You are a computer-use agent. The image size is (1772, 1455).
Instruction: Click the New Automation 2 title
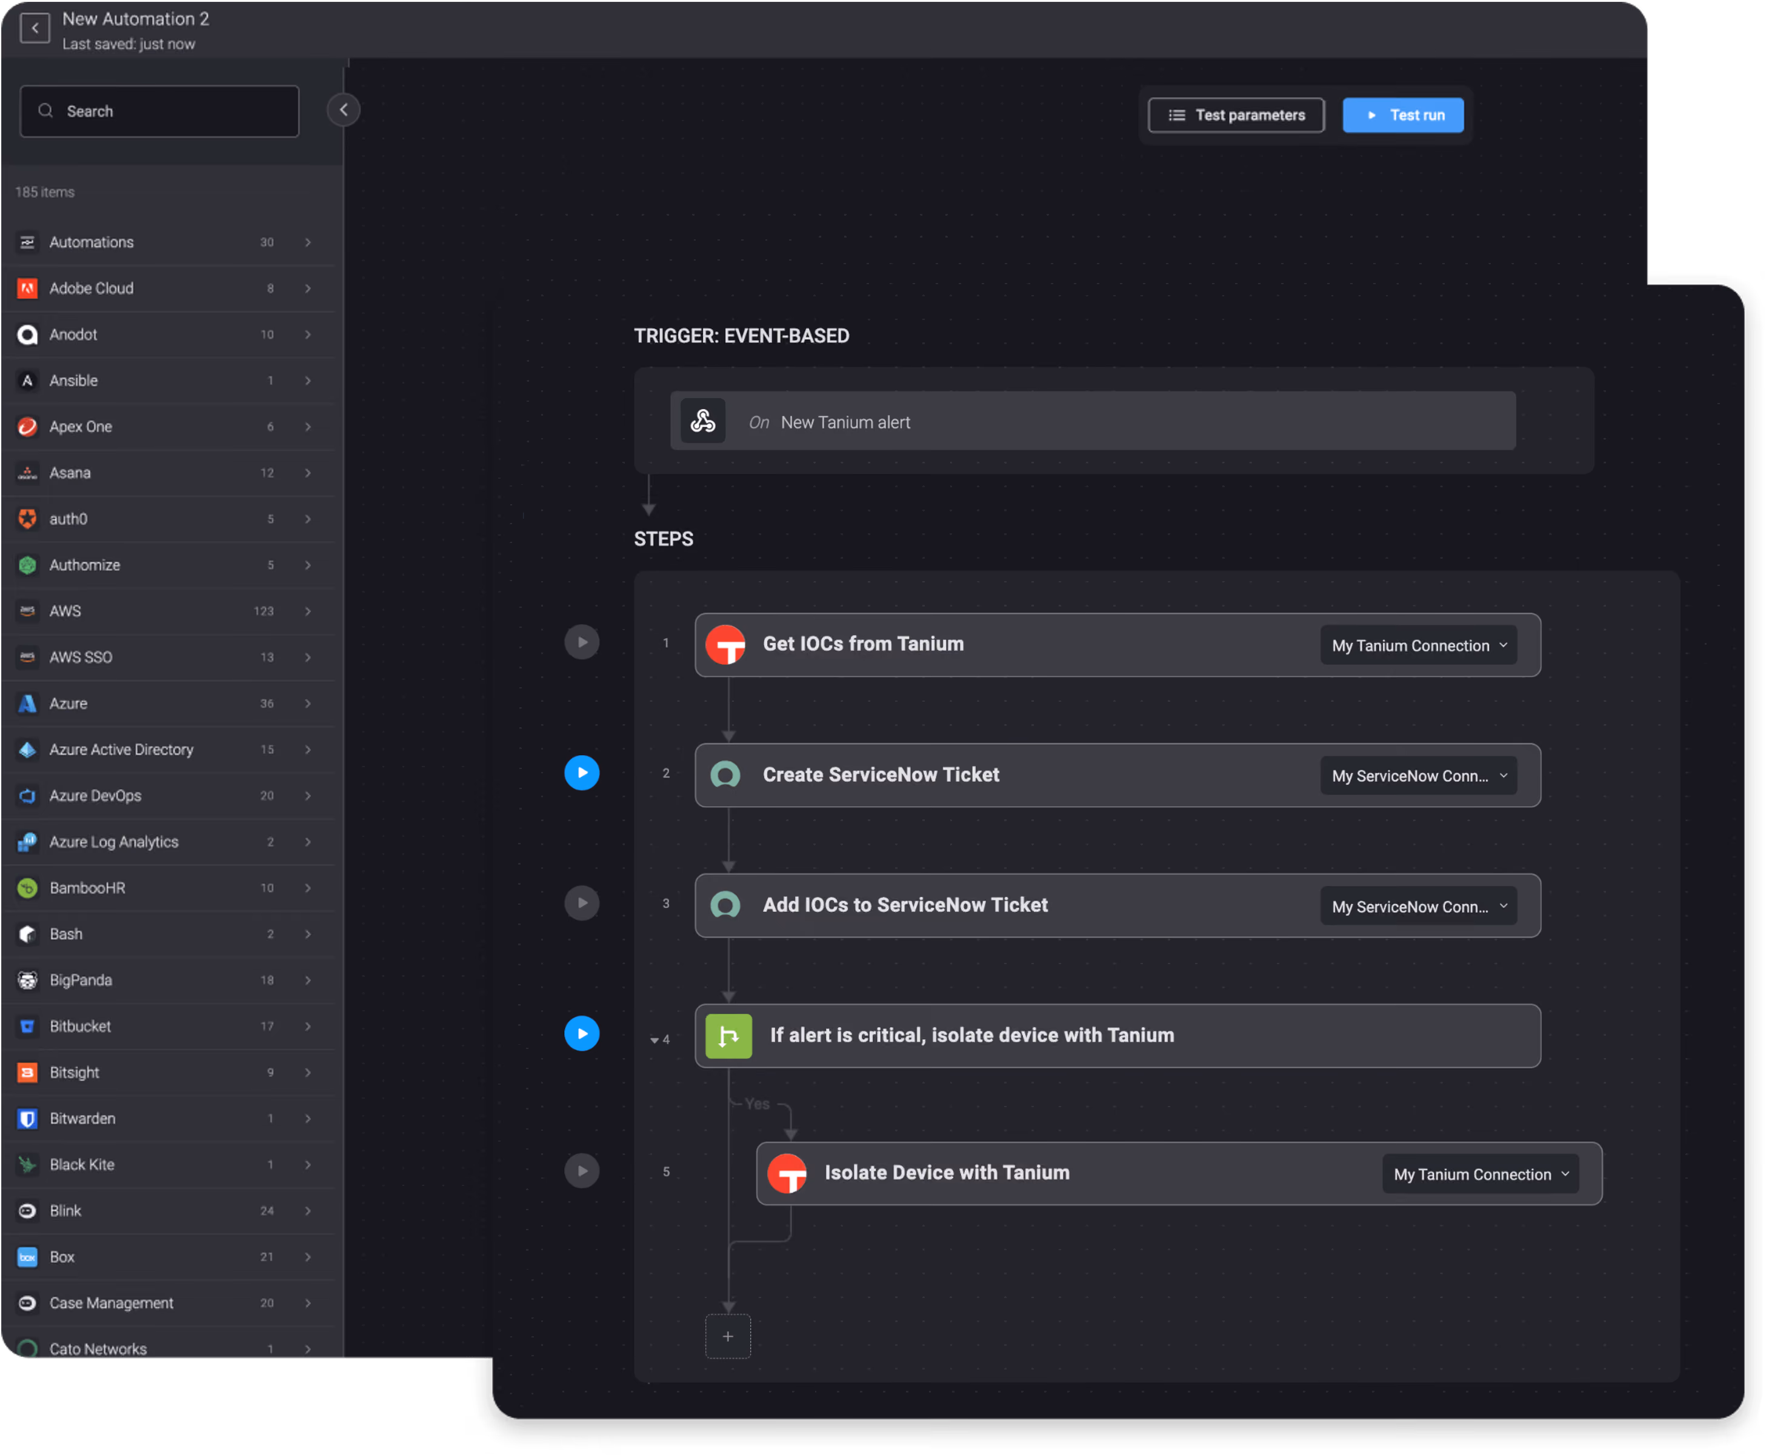(136, 18)
